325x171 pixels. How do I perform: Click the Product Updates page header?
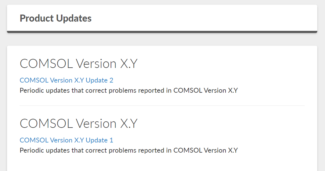[55, 18]
